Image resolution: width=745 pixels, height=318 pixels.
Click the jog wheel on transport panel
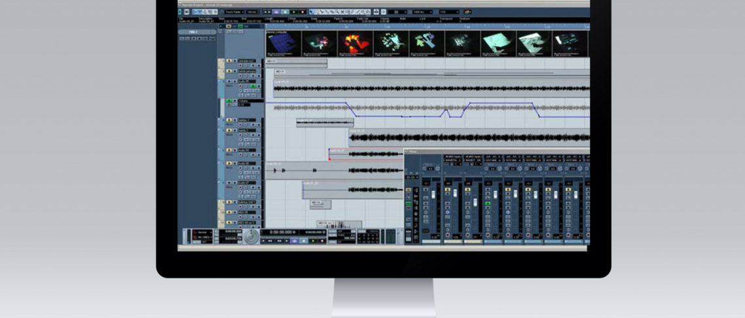pyautogui.click(x=251, y=237)
